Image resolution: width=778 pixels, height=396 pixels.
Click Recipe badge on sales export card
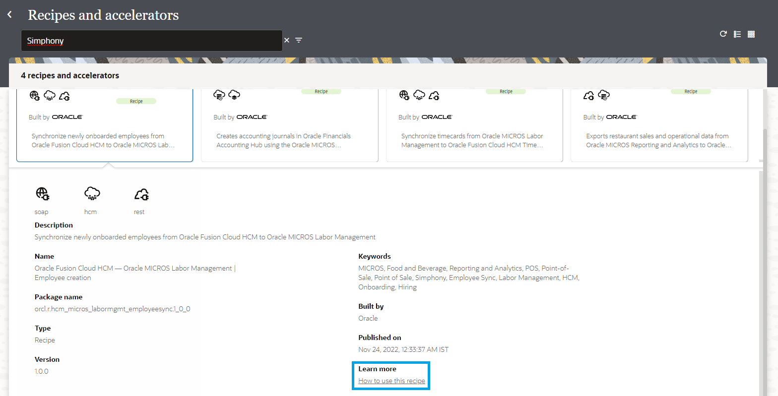point(691,91)
